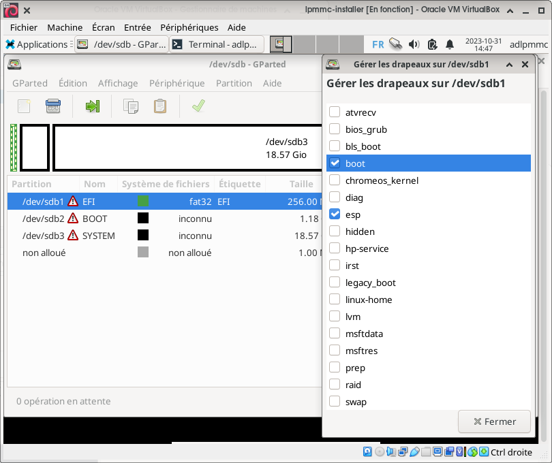Disable the esp flag checkbox

tap(335, 214)
